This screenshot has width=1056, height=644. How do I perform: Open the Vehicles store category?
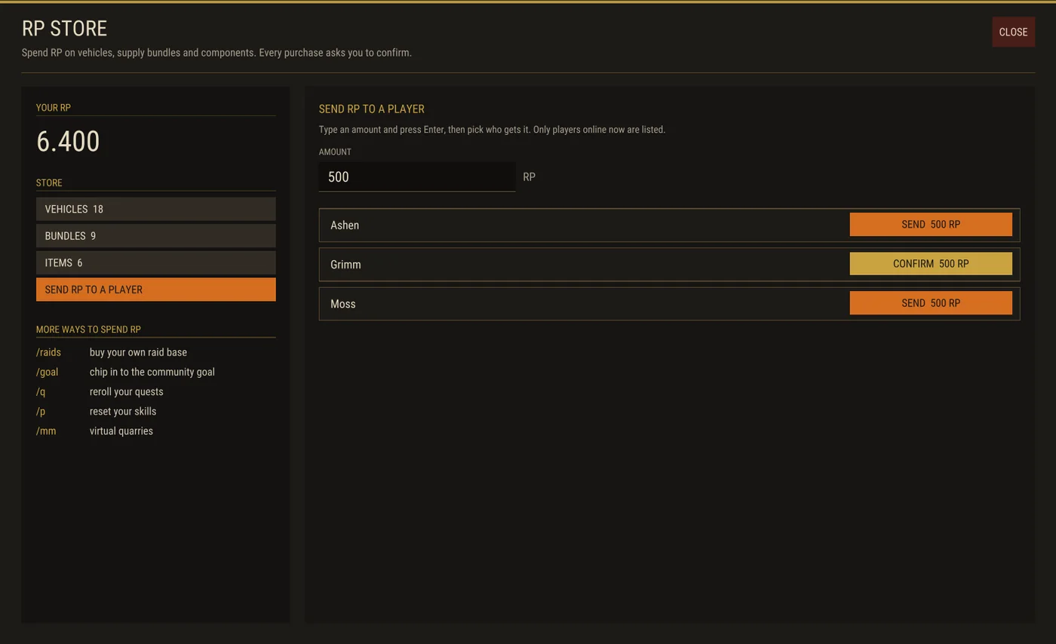155,209
